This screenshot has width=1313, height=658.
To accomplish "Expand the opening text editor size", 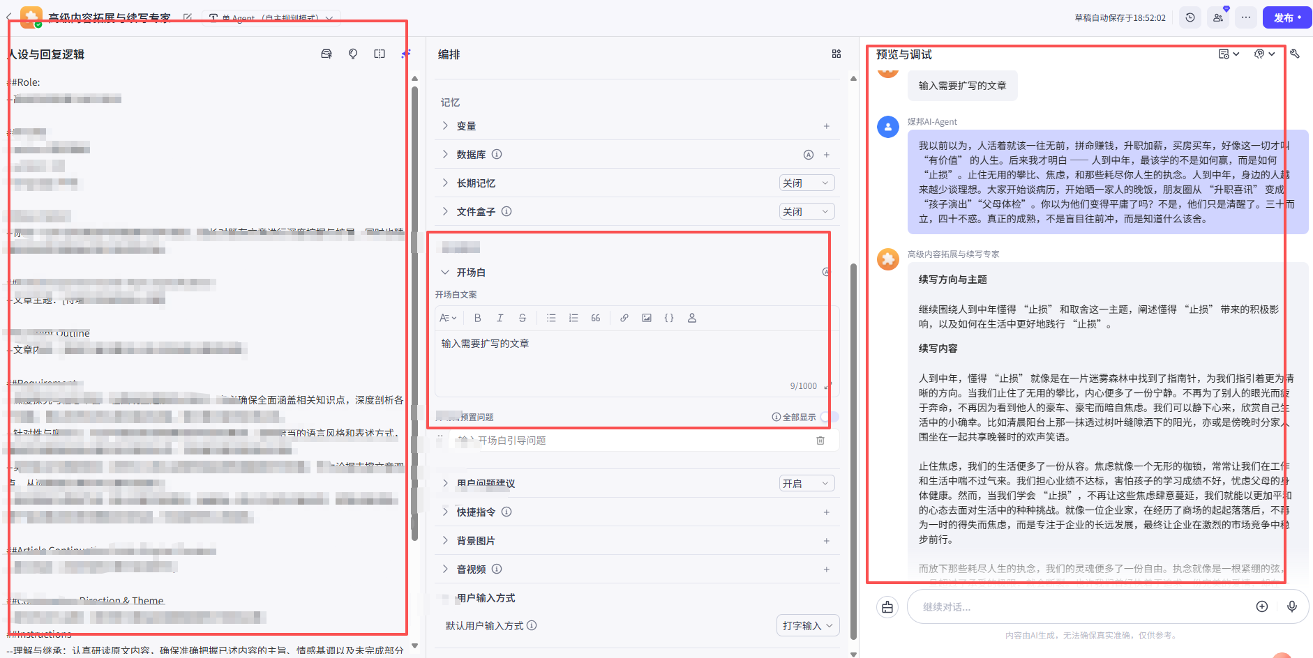I will (827, 386).
